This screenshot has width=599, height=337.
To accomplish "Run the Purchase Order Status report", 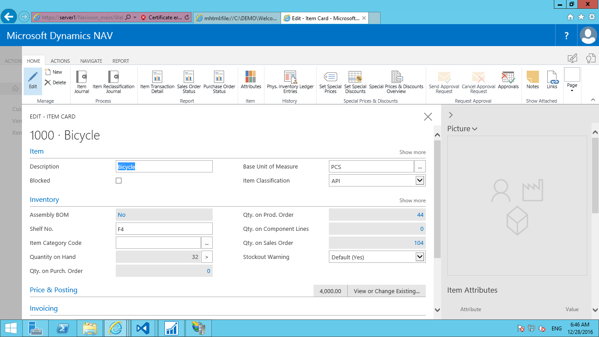I will coord(219,82).
